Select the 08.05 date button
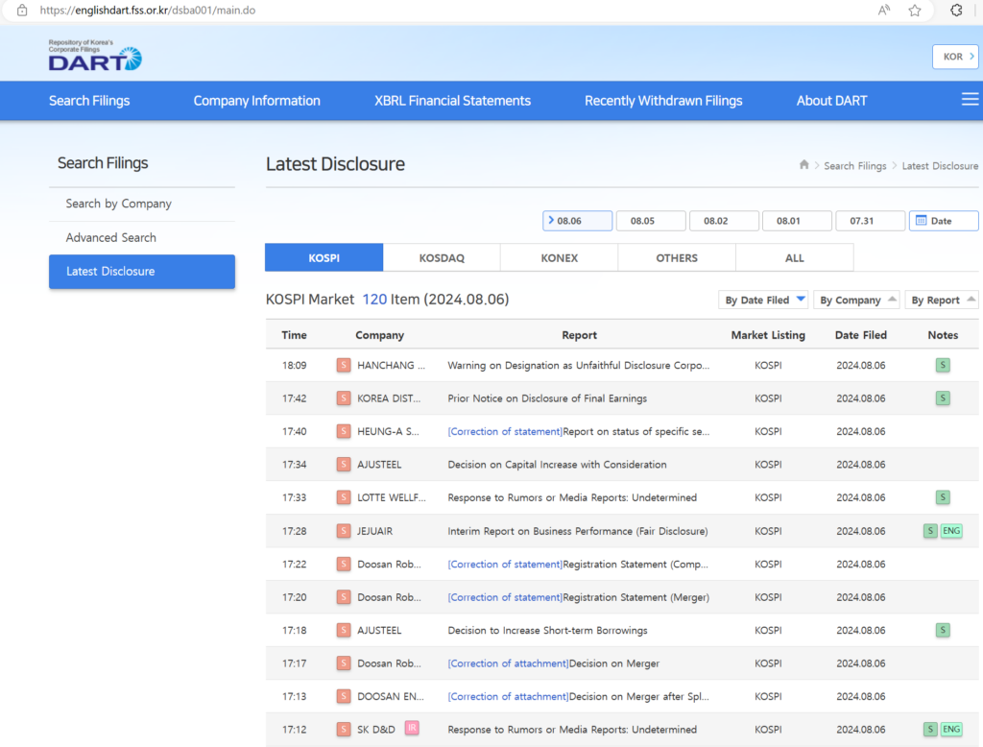Image resolution: width=983 pixels, height=747 pixels. point(651,221)
